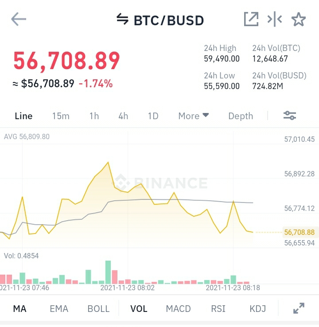The width and height of the screenshot is (319, 327).
Task: Tap the 56,708.88 current price marker
Action: (x=300, y=232)
